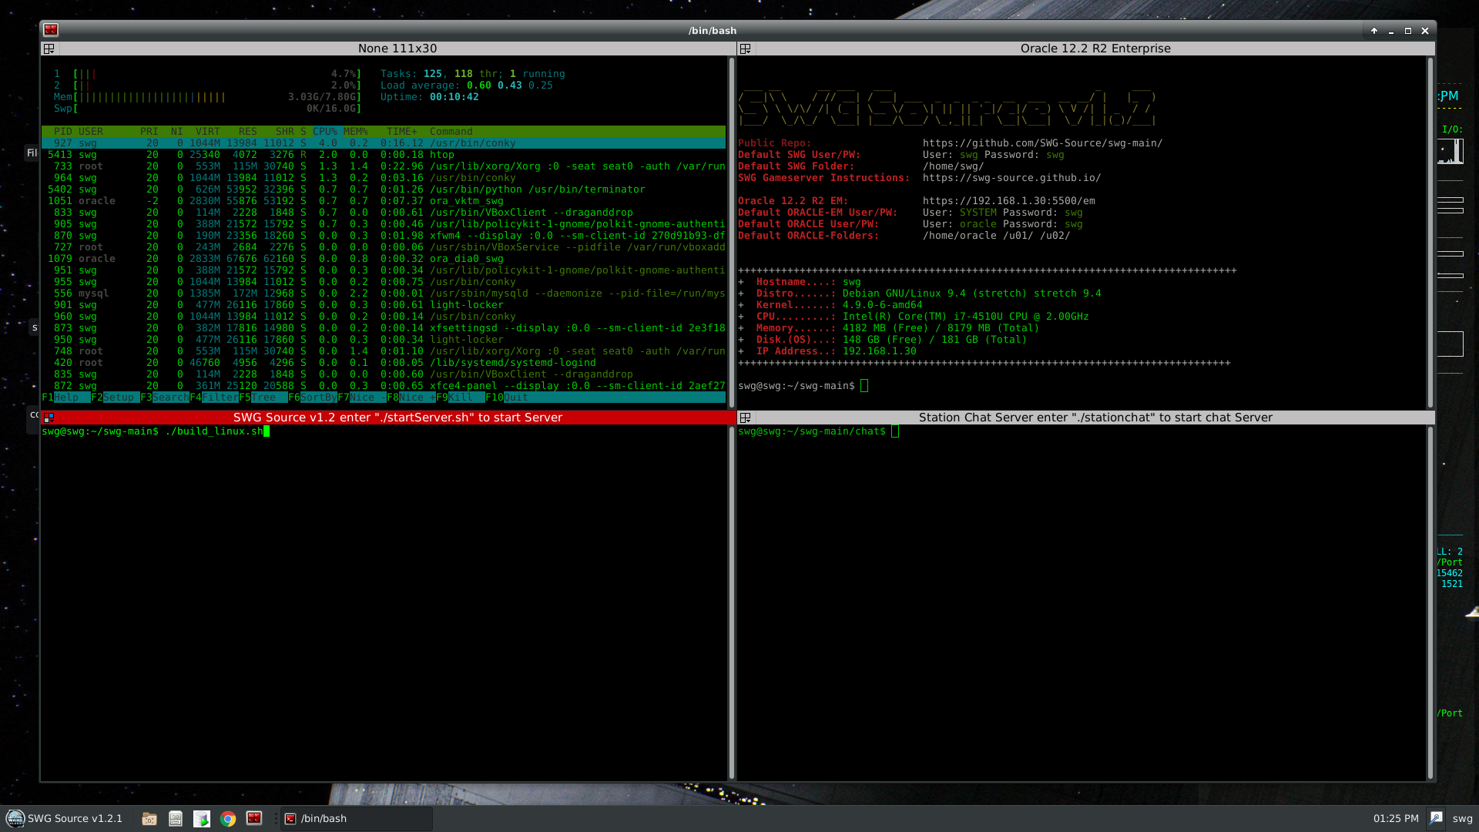This screenshot has width=1479, height=832.
Task: Open F2Setup in htop footer
Action: 116,398
